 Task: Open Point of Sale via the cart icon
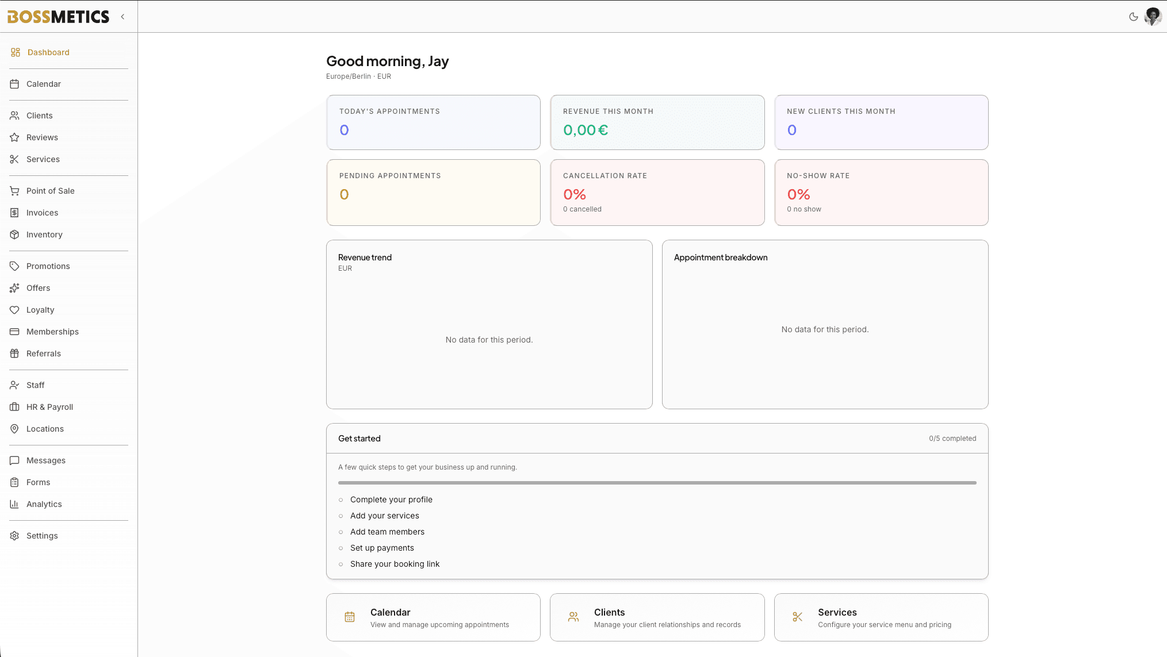pos(14,190)
